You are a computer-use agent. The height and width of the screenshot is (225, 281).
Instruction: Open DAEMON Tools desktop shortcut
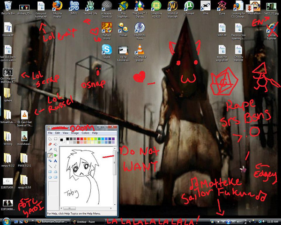[x=140, y=31]
